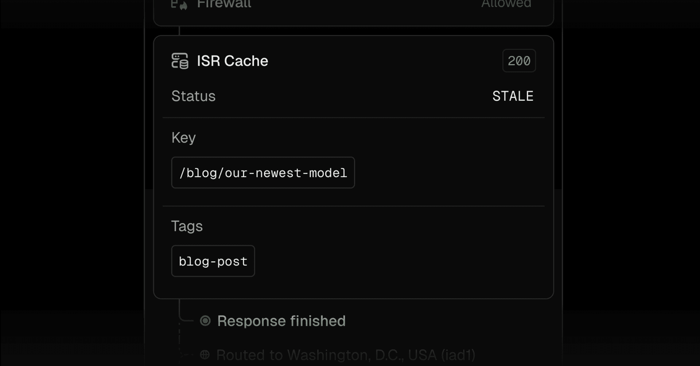Click the Status row label
The height and width of the screenshot is (366, 700).
[x=193, y=96]
